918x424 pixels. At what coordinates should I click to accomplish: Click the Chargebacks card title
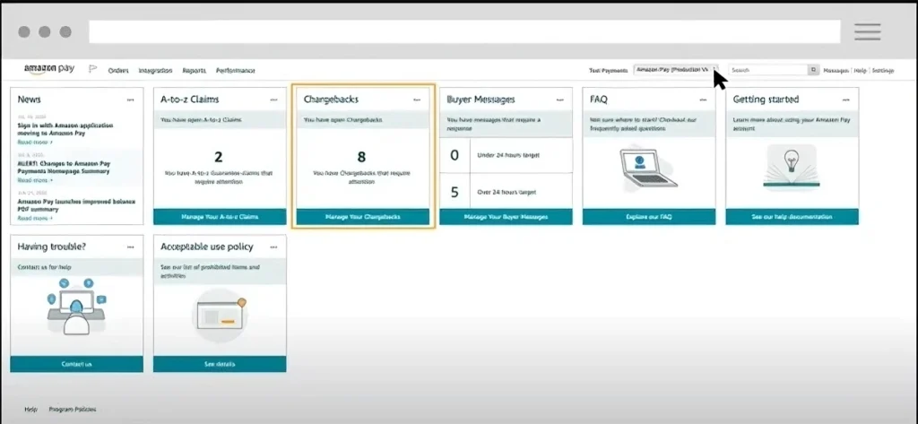tap(331, 100)
